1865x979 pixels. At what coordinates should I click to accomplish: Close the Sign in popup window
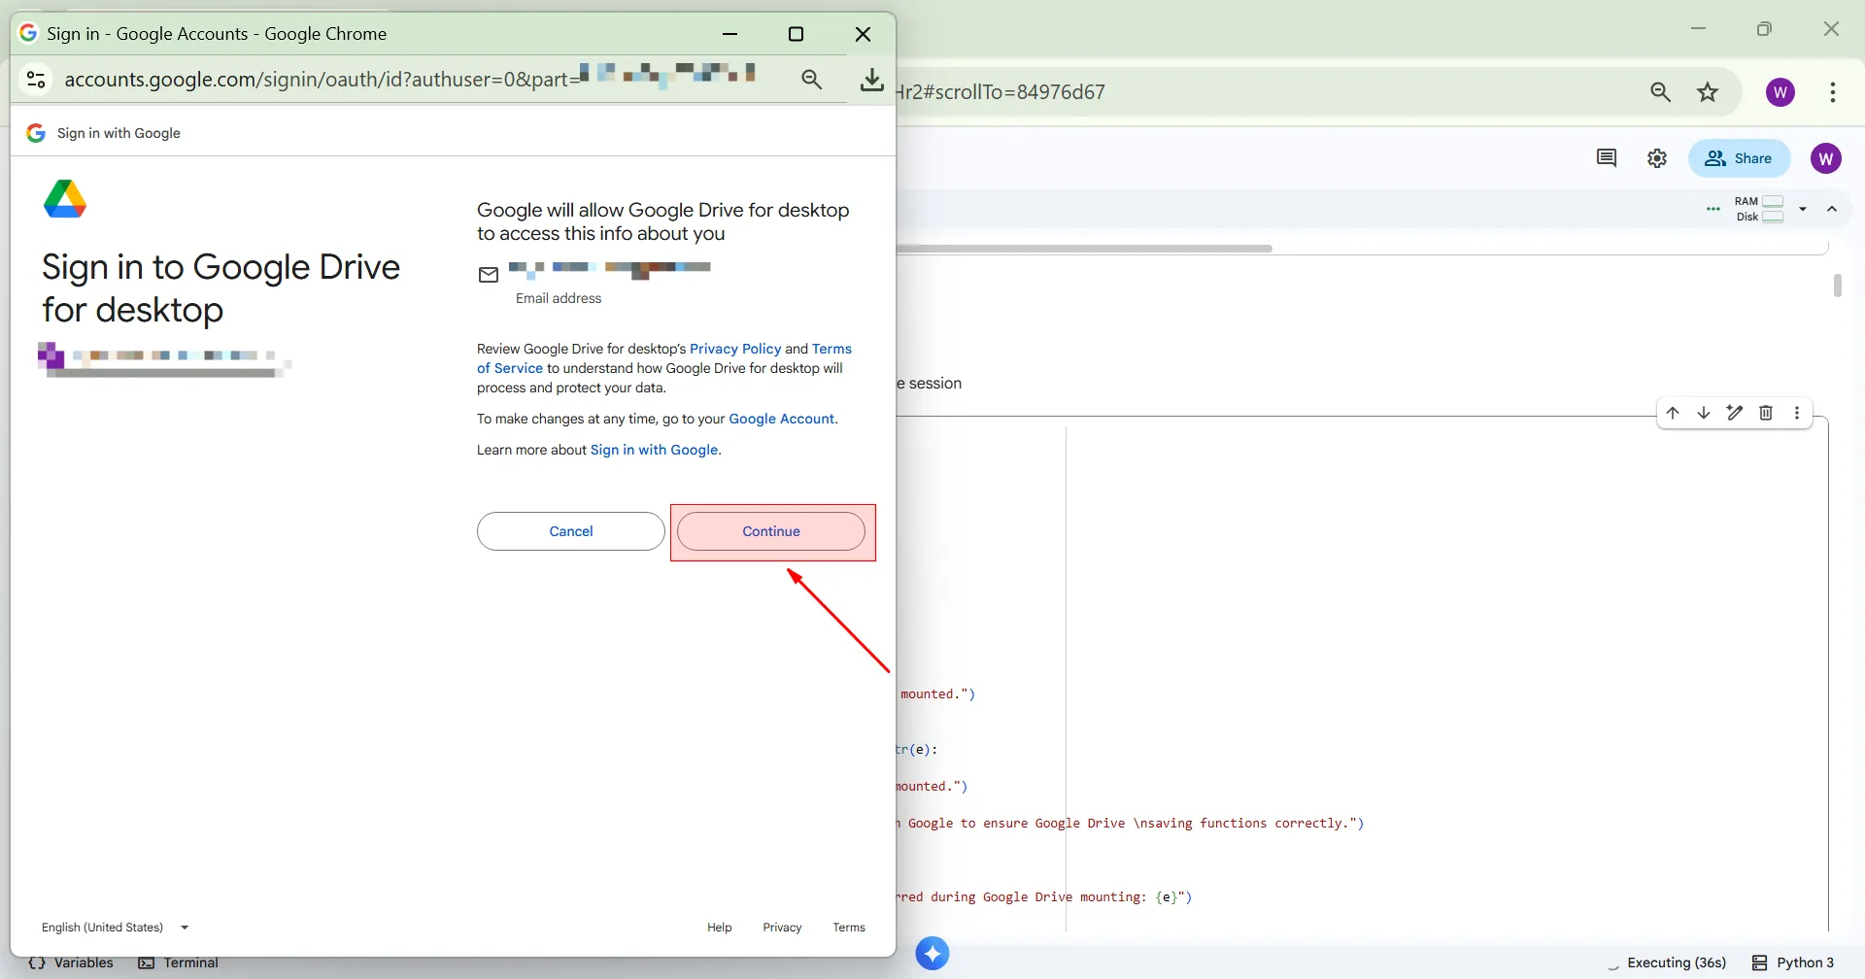[x=863, y=34]
